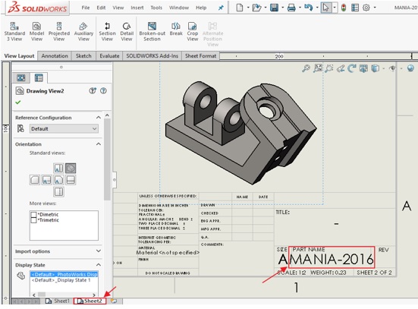Switch to the PropertyManager tab icon
The height and width of the screenshot is (309, 418).
(39, 77)
